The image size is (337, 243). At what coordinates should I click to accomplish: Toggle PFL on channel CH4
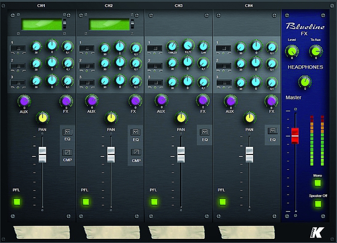222,202
